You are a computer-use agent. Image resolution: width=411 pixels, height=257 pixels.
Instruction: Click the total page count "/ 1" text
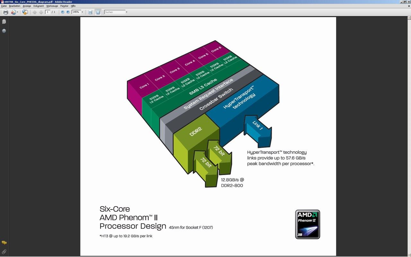coord(53,12)
